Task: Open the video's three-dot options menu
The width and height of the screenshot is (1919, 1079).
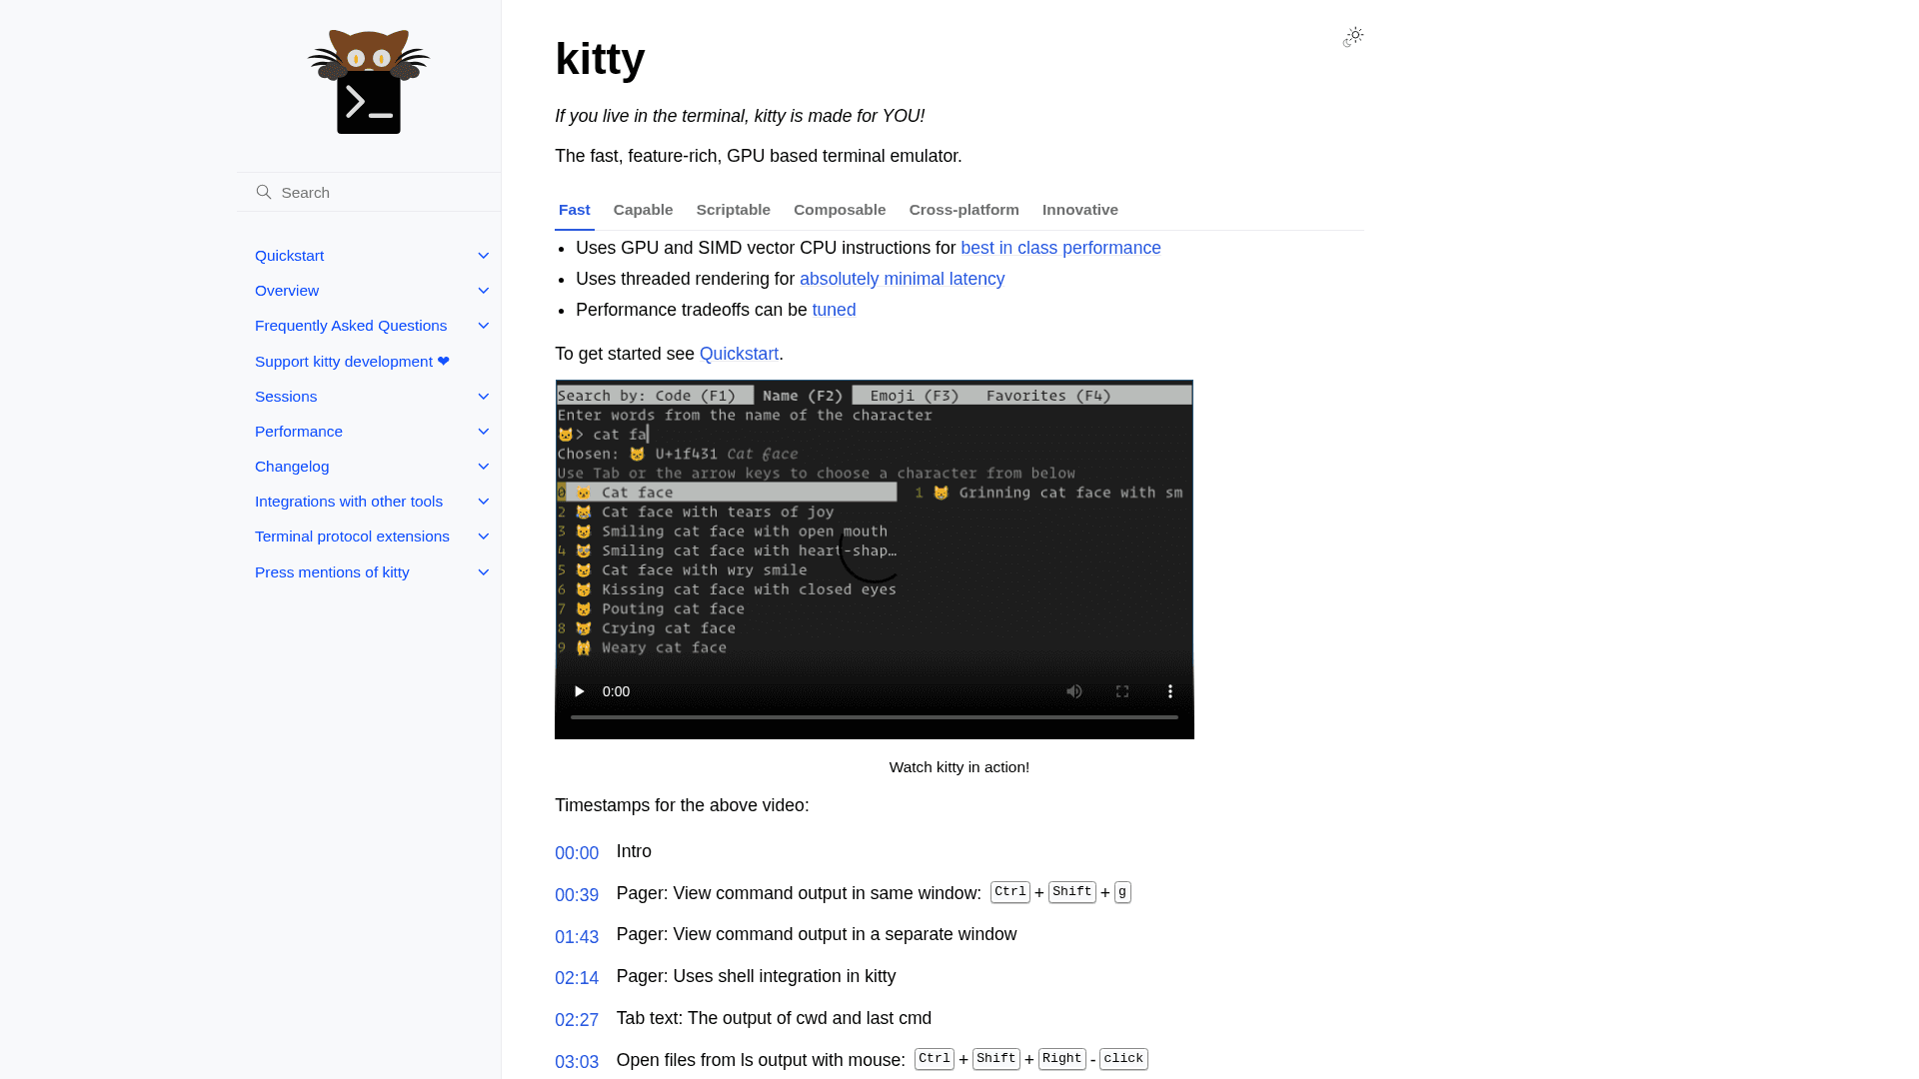Action: (1170, 690)
